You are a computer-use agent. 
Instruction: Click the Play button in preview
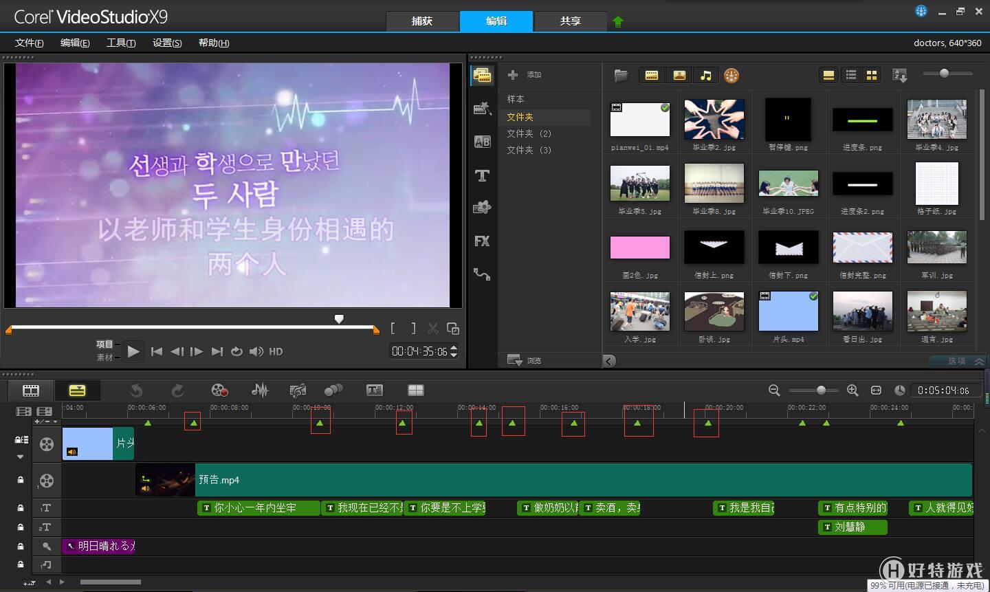pyautogui.click(x=133, y=351)
